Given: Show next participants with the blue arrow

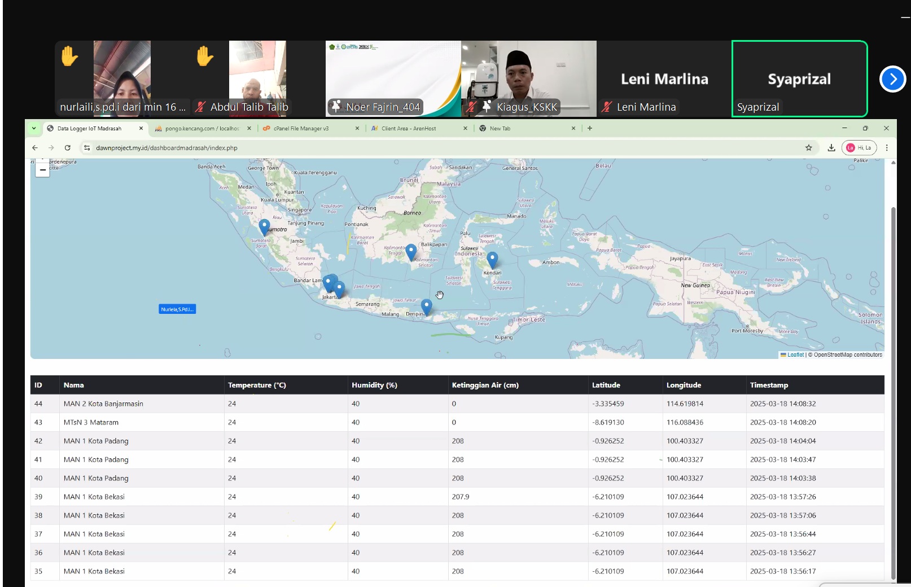Looking at the screenshot, I should [892, 79].
